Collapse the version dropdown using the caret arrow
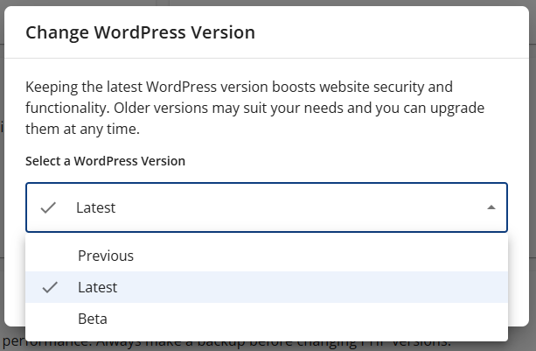The image size is (536, 351). tap(491, 207)
